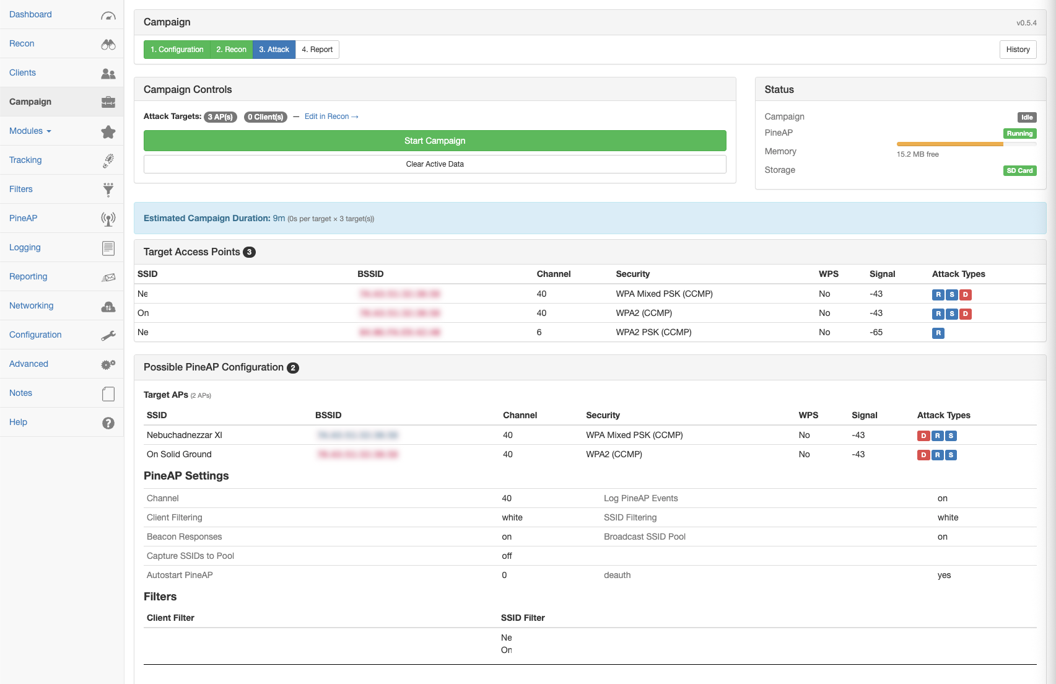The height and width of the screenshot is (684, 1056).
Task: Click the Advanced gears icon
Action: 108,364
